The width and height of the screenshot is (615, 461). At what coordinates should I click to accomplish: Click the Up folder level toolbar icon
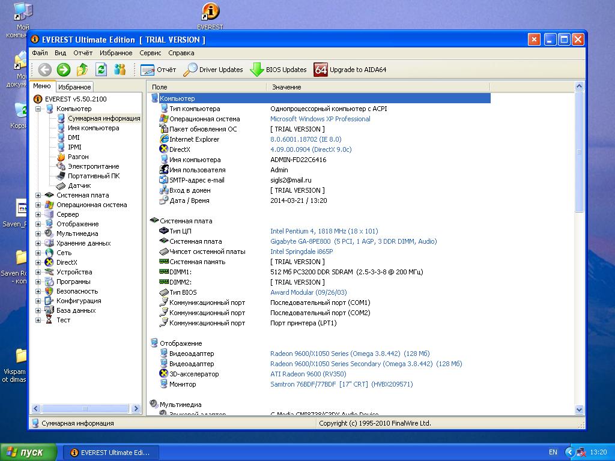point(82,70)
